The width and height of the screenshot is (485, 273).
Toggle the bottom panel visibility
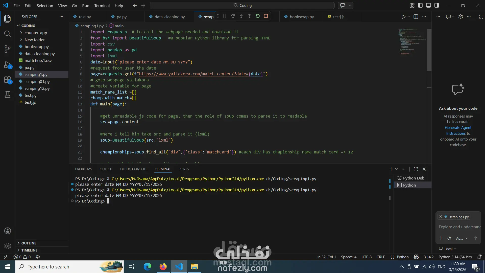[x=428, y=5]
